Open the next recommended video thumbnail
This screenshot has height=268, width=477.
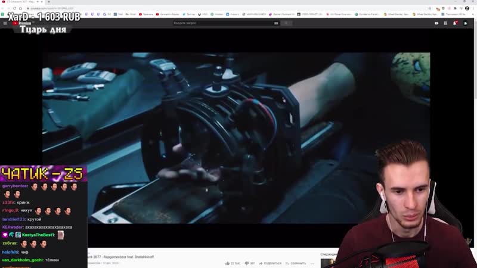tap(328, 263)
